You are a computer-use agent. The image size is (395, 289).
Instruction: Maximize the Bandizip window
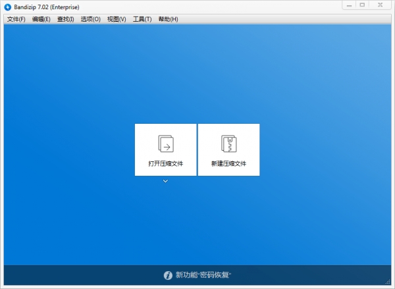click(362, 5)
